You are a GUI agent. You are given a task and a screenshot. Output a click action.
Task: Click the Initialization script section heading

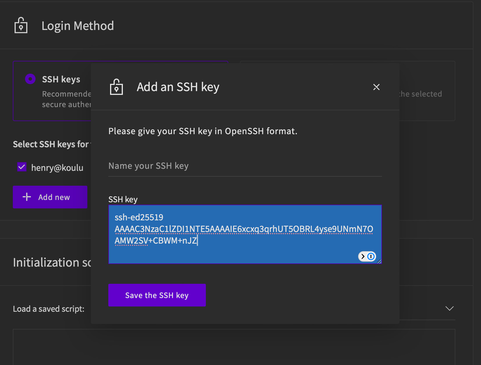click(x=52, y=263)
